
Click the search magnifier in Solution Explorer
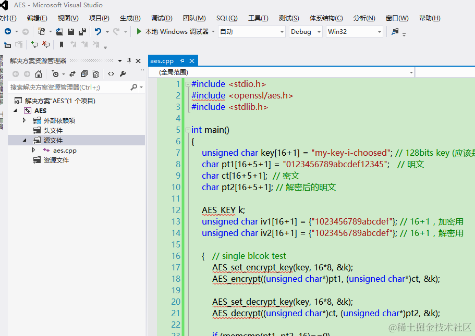click(133, 87)
